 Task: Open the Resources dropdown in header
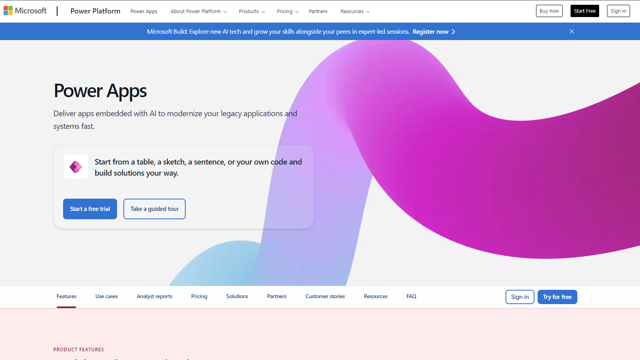pyautogui.click(x=355, y=11)
